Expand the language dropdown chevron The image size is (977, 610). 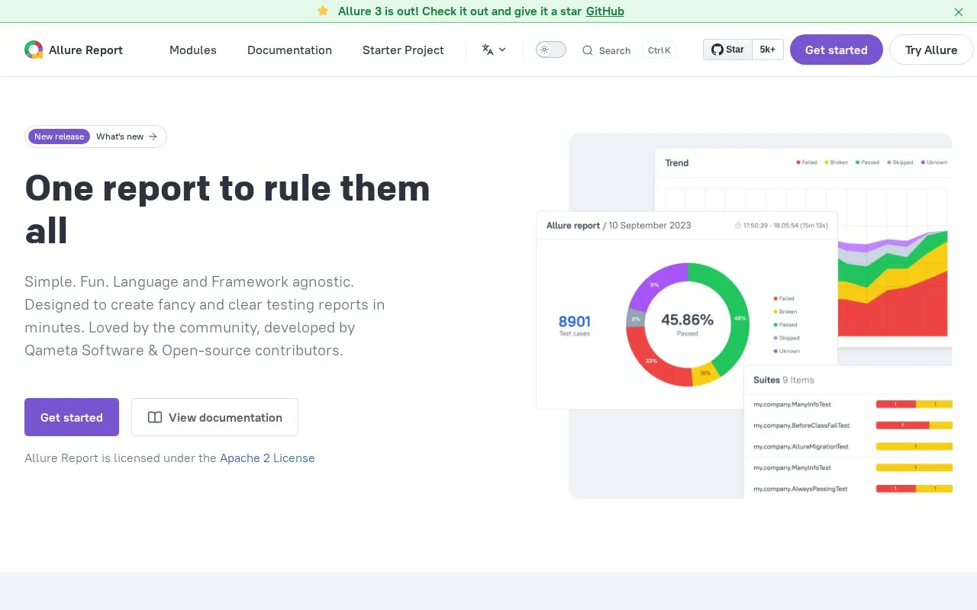[x=502, y=50]
